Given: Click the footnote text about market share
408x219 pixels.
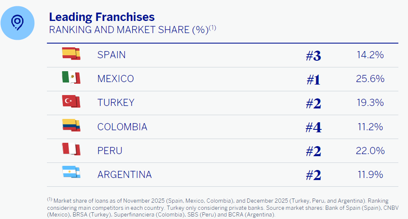Looking at the screenshot, I should tap(217, 208).
